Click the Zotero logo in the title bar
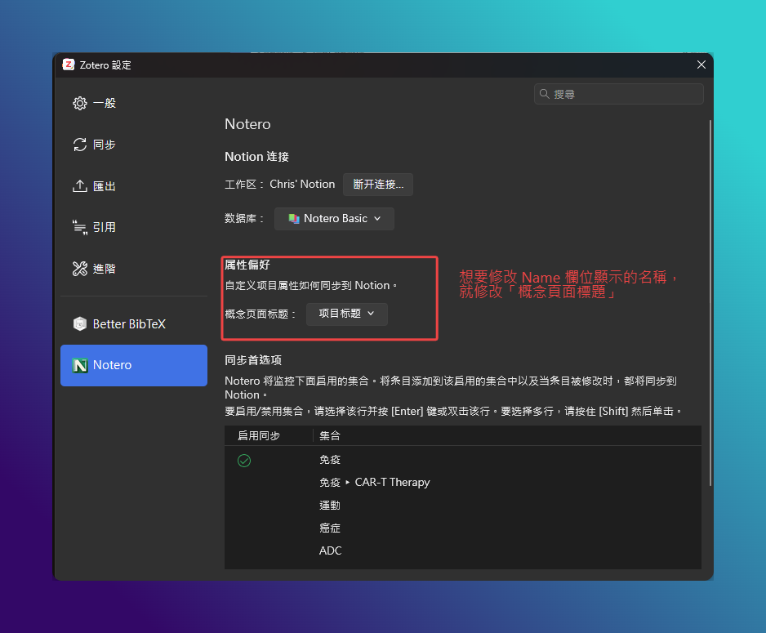The width and height of the screenshot is (766, 633). point(69,65)
